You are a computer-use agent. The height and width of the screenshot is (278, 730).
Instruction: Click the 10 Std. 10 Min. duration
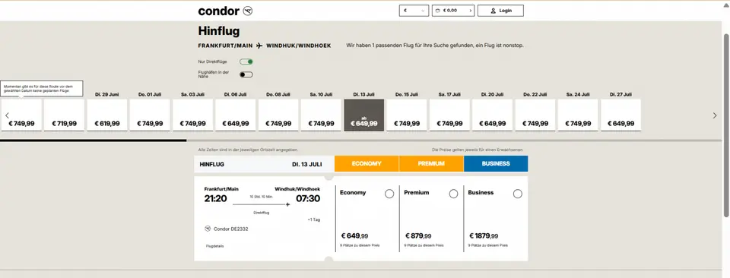pos(261,197)
